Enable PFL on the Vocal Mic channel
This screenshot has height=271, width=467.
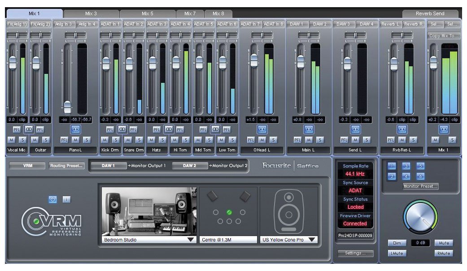(x=18, y=129)
